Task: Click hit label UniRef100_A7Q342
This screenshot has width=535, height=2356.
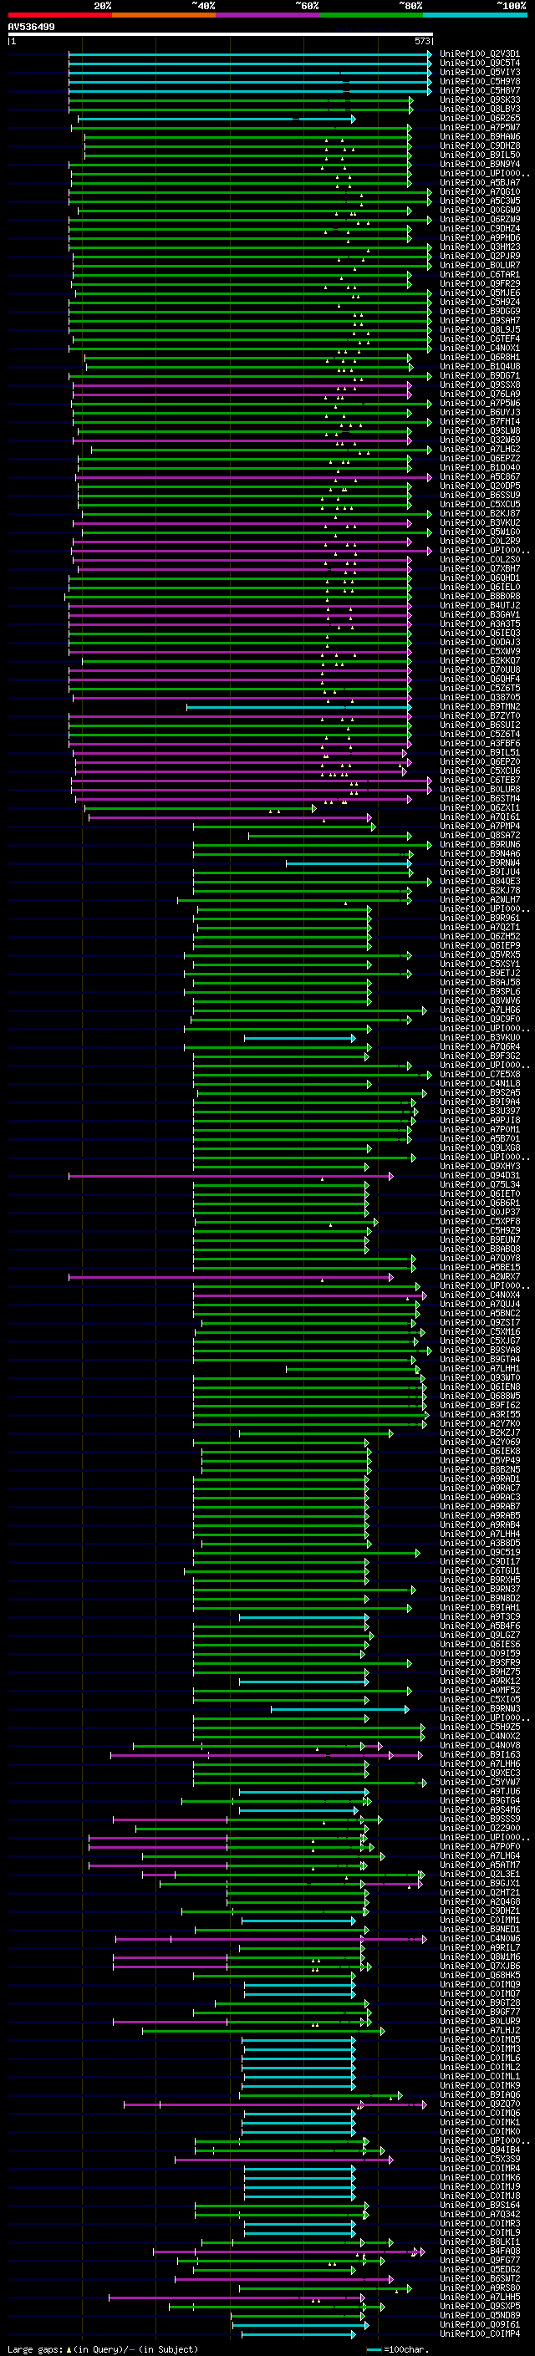Action: coord(480,2213)
